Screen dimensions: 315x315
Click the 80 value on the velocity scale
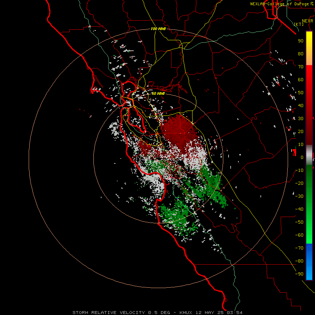301,54
